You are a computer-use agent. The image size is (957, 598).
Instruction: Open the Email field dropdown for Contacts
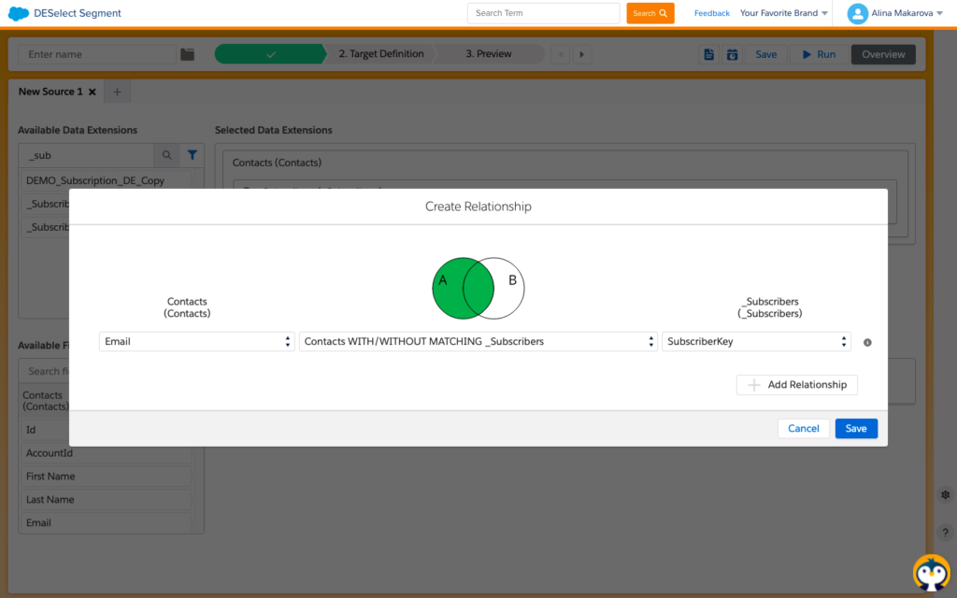coord(196,342)
